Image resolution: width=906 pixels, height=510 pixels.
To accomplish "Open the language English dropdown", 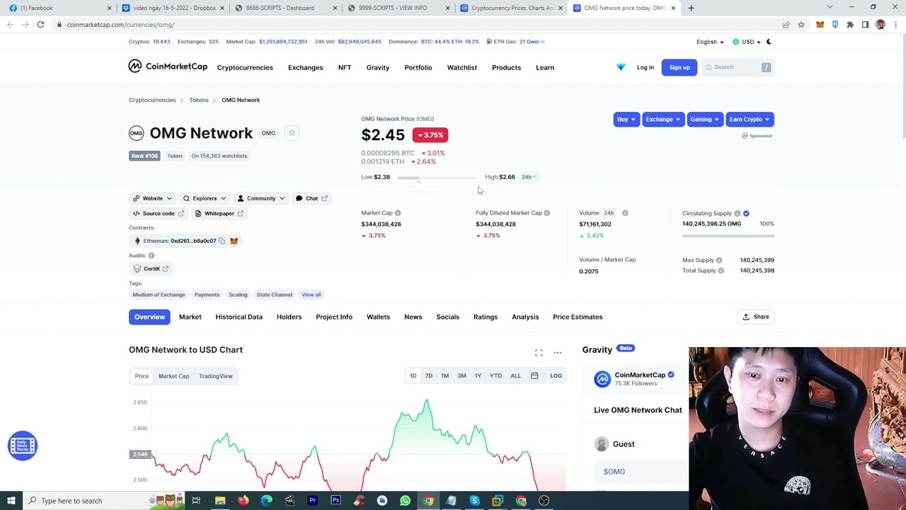I will [710, 42].
